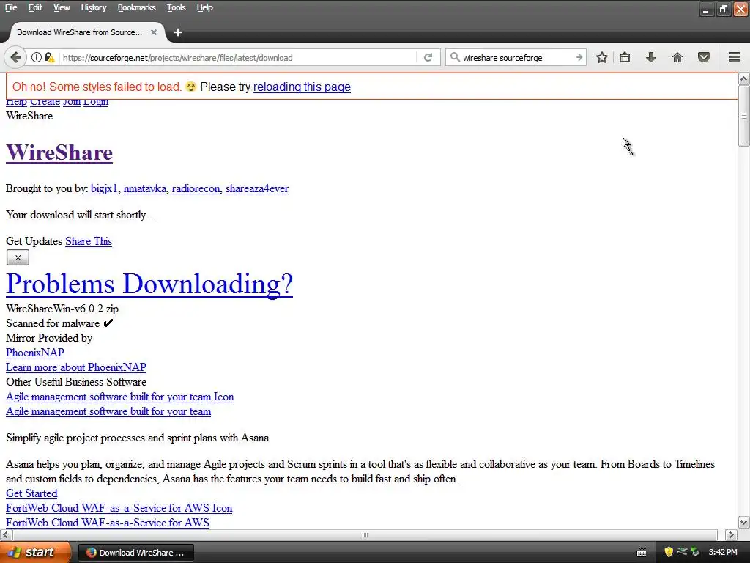The width and height of the screenshot is (750, 563).
Task: Visit the radiorecon profile link
Action: (196, 188)
